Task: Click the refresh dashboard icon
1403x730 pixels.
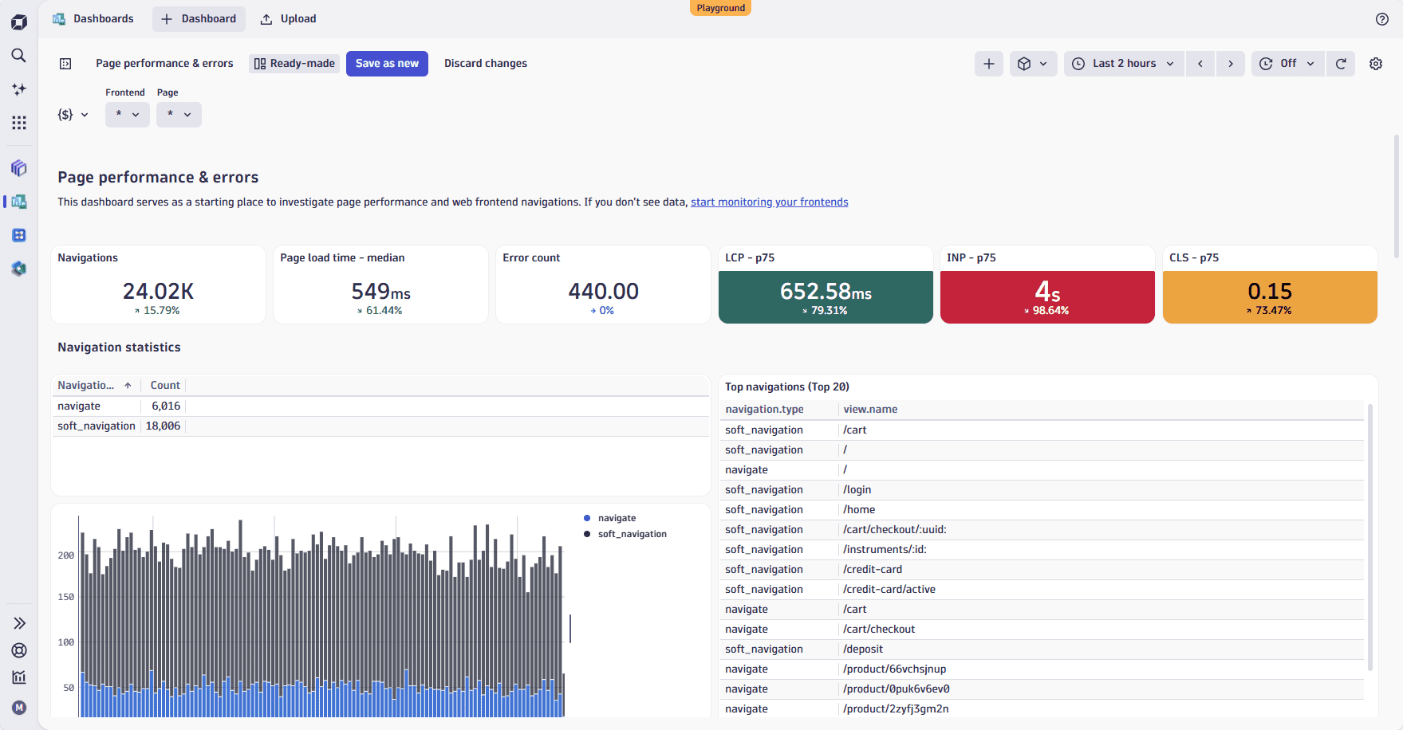Action: point(1341,64)
